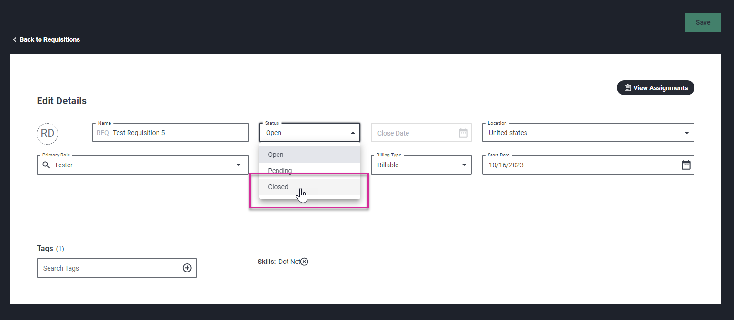
Task: Open the Billing Type dropdown Billable
Action: (421, 165)
